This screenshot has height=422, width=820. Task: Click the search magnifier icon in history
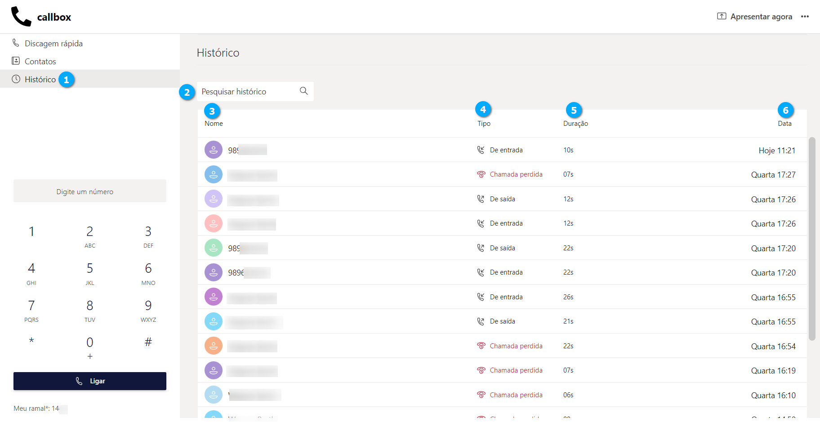304,91
